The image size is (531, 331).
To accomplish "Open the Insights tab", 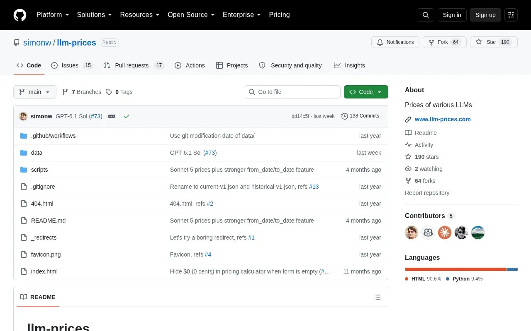I will (349, 65).
